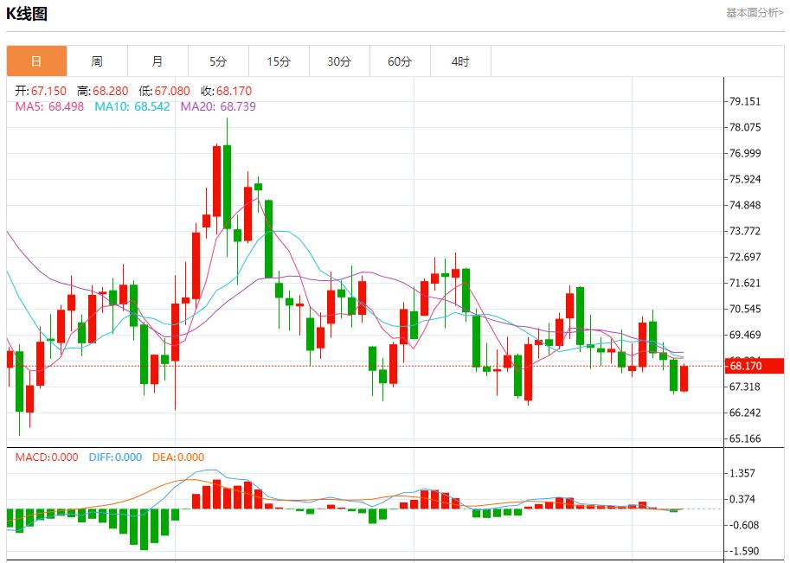Click the DIFF value label
The height and width of the screenshot is (563, 790).
point(115,457)
